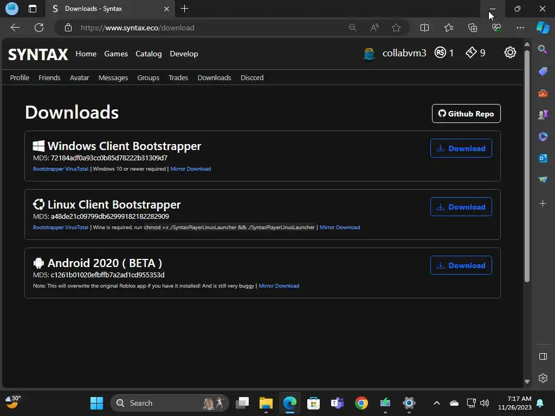This screenshot has height=416, width=555.
Task: Go to Downloads tab
Action: point(214,78)
